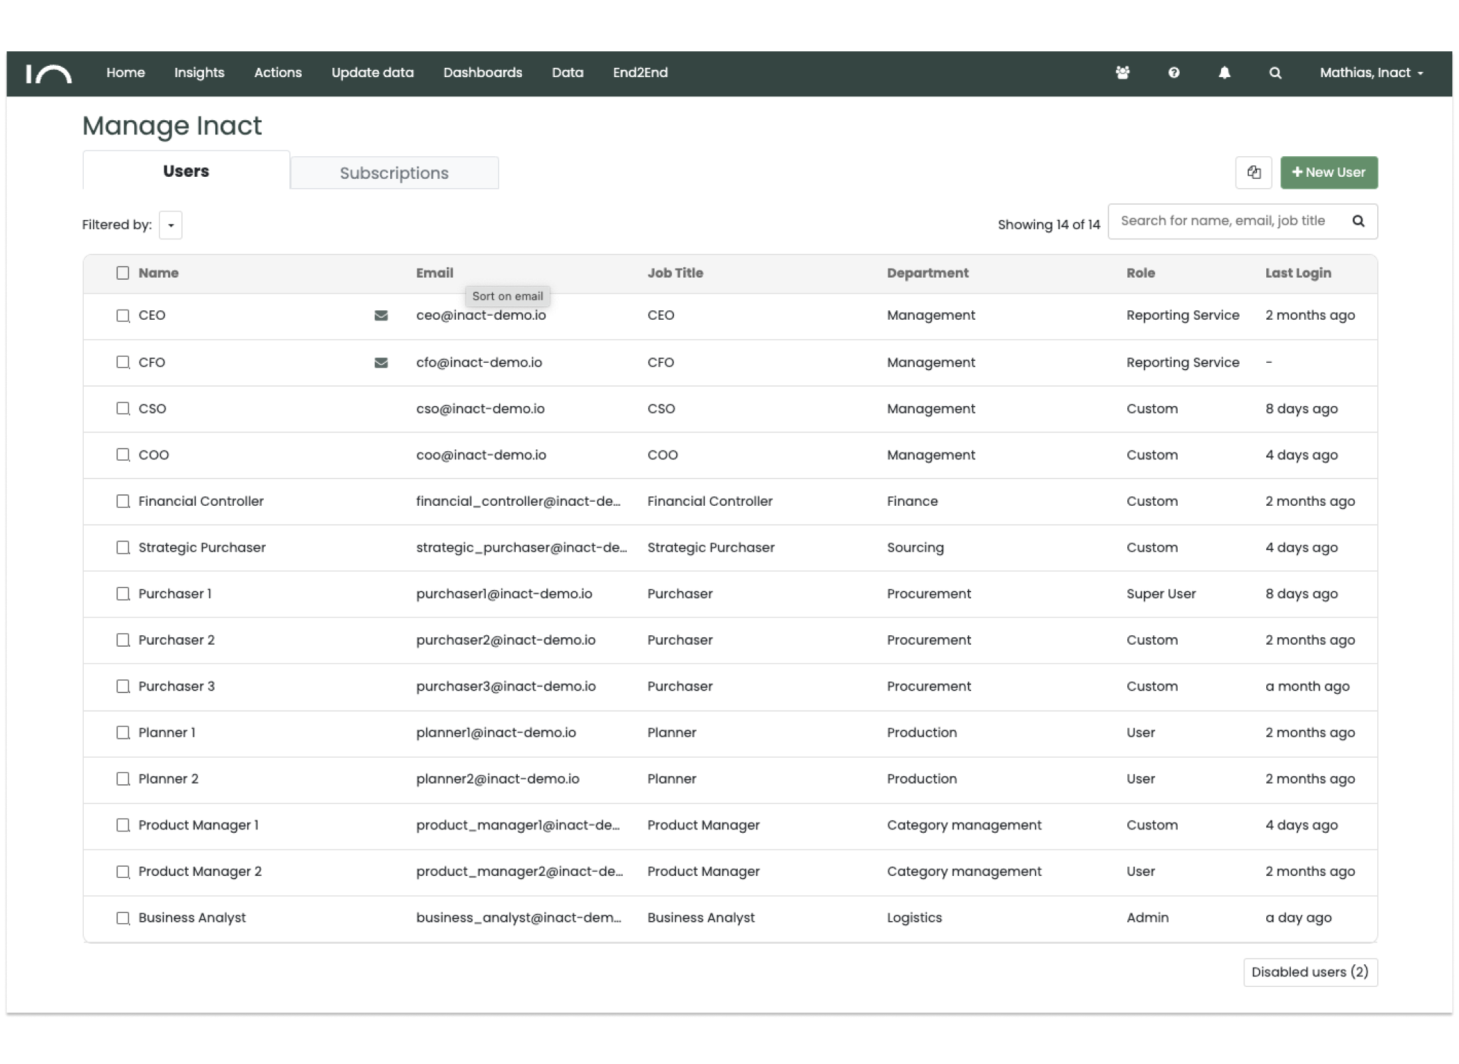Screen dimensions: 1459x1064
Task: Open the users group icon in the top bar
Action: 1122,73
